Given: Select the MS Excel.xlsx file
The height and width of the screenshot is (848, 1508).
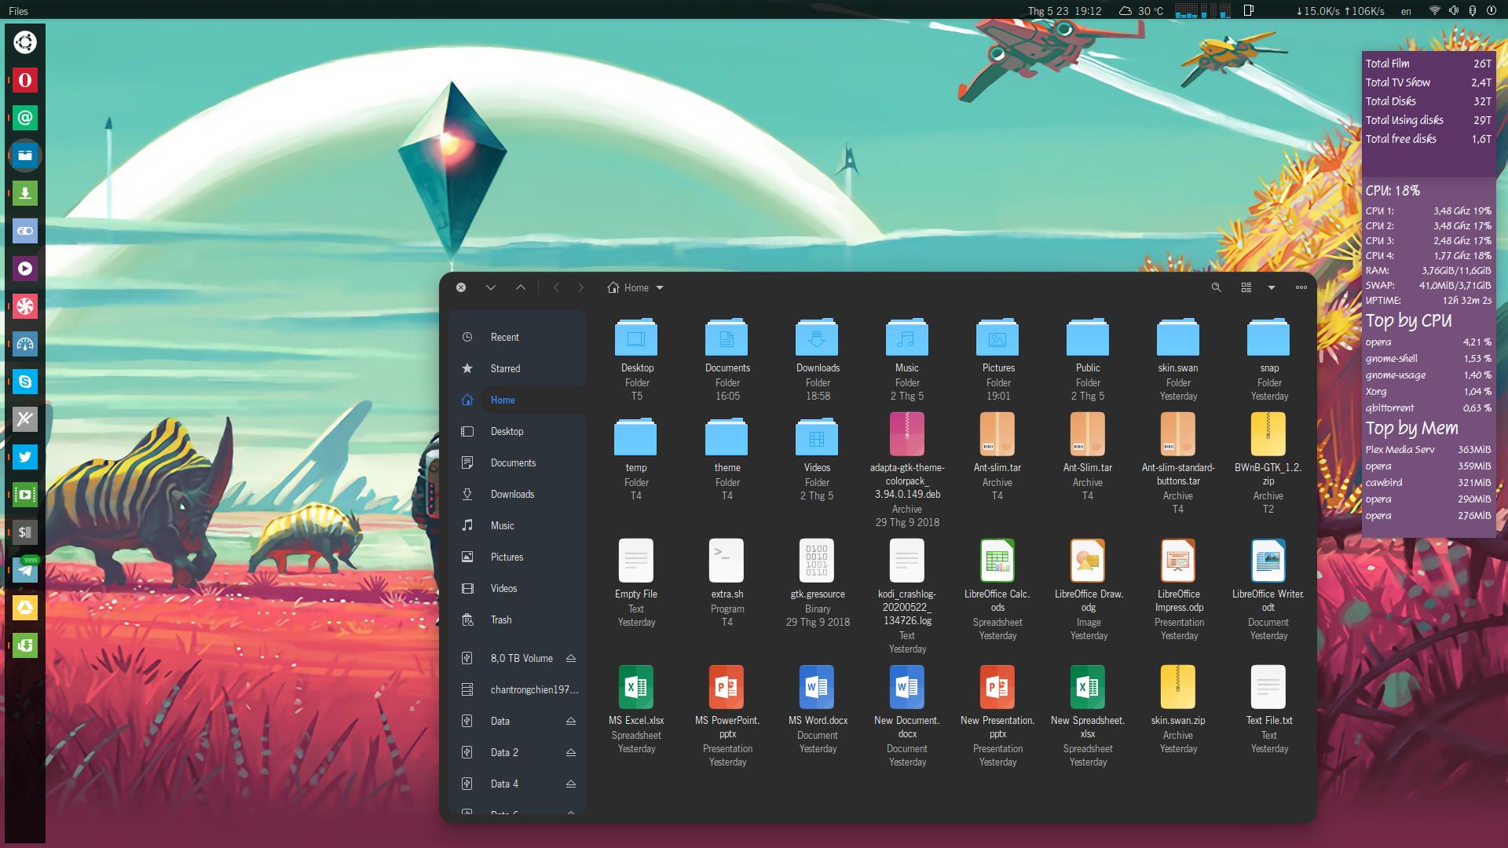Looking at the screenshot, I should pyautogui.click(x=636, y=687).
